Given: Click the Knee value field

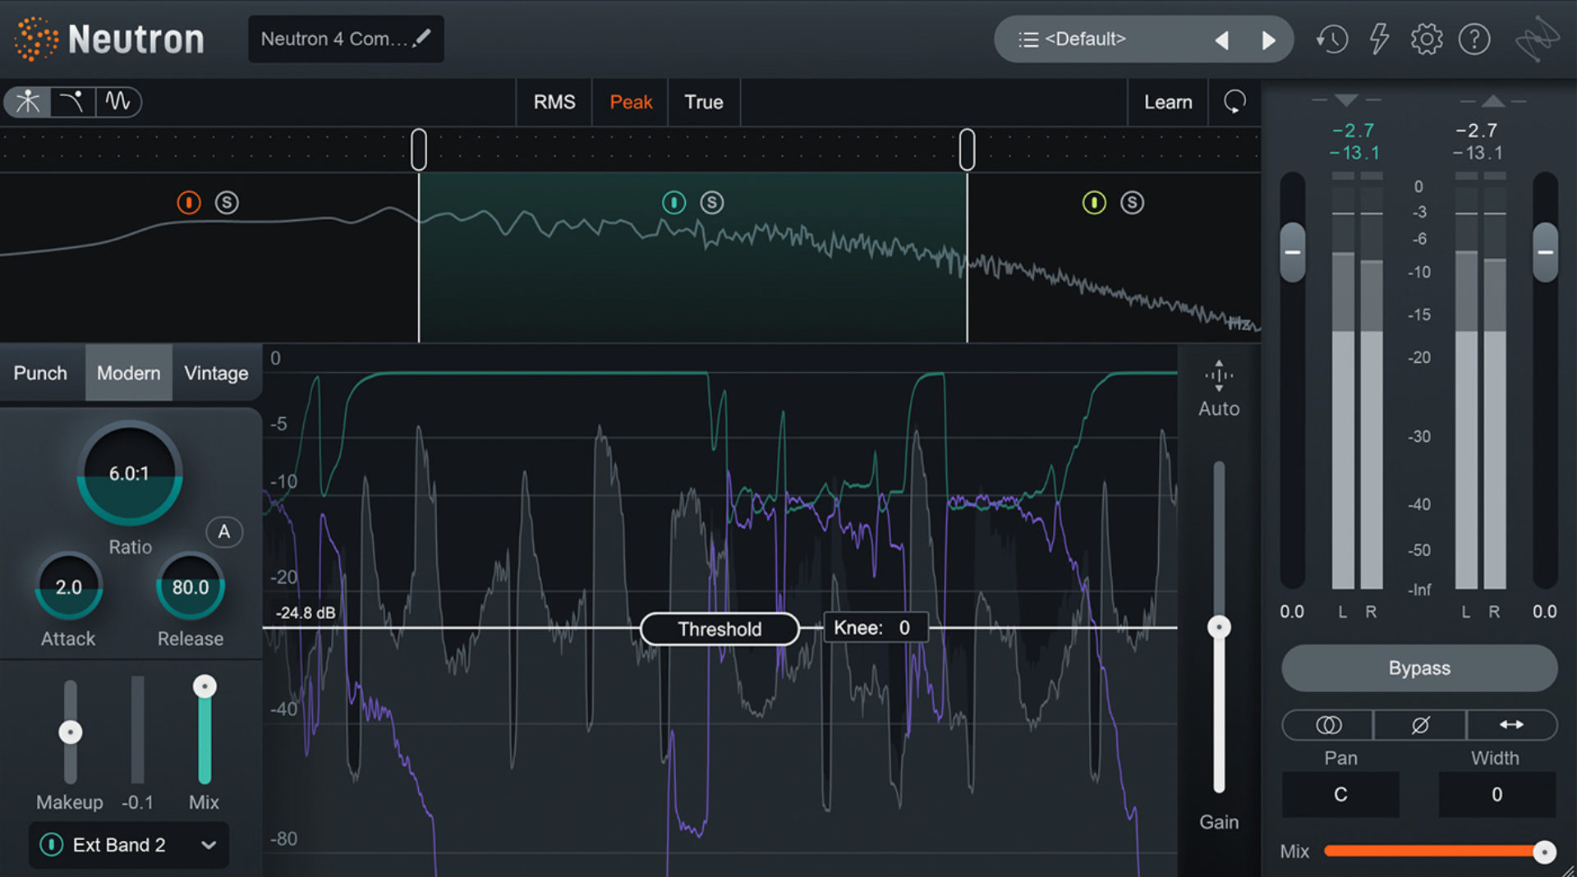Looking at the screenshot, I should coord(874,627).
